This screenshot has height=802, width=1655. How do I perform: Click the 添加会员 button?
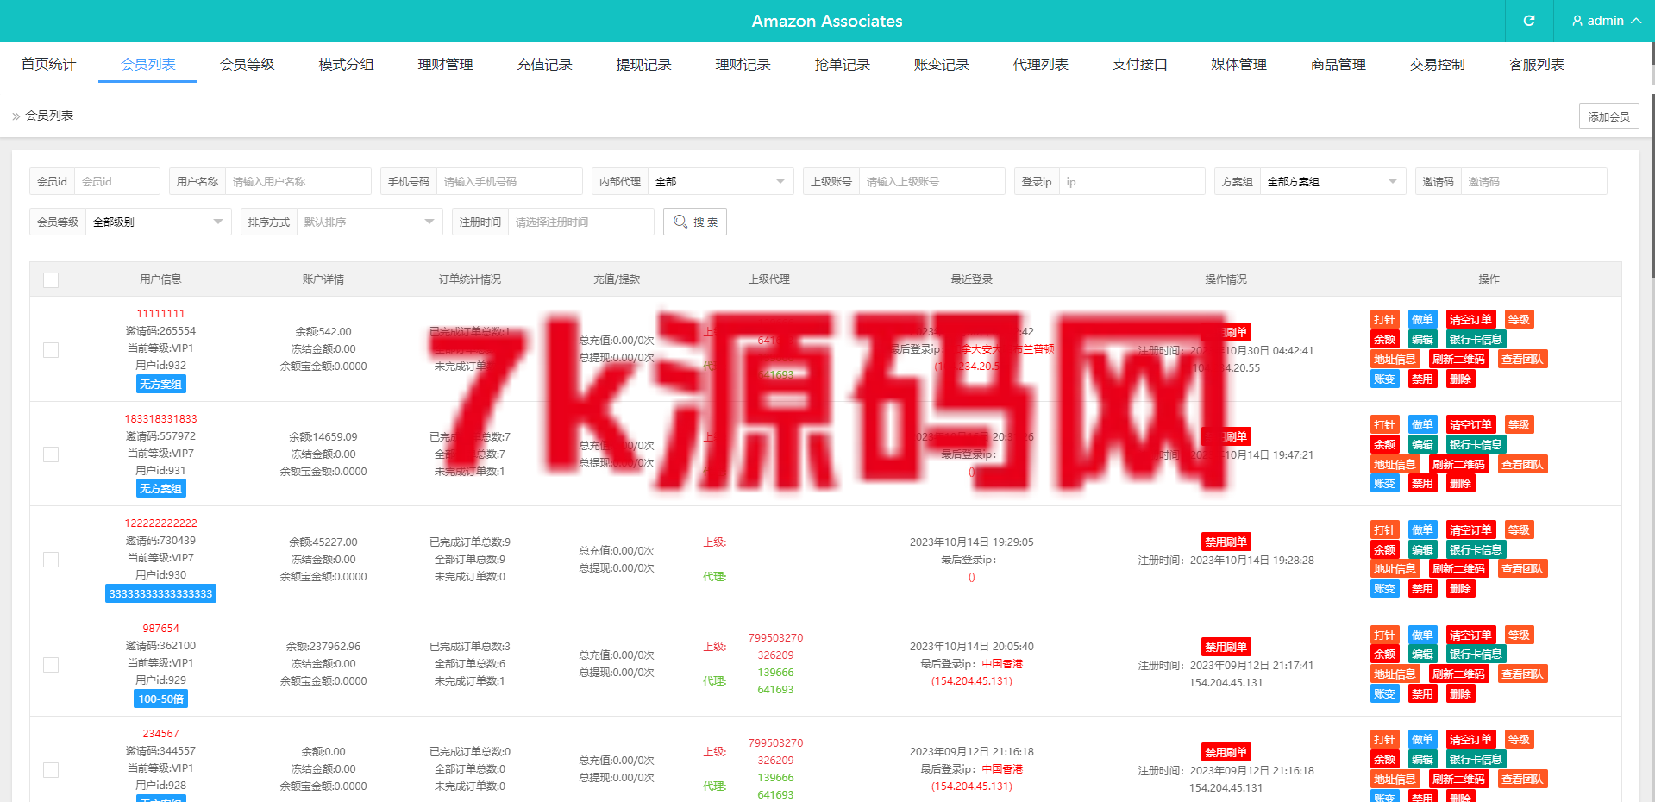(1609, 116)
